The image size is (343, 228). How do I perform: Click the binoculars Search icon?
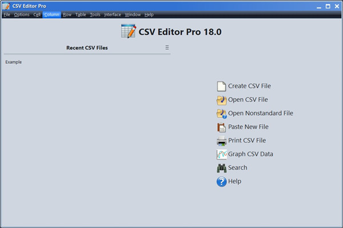pos(221,168)
